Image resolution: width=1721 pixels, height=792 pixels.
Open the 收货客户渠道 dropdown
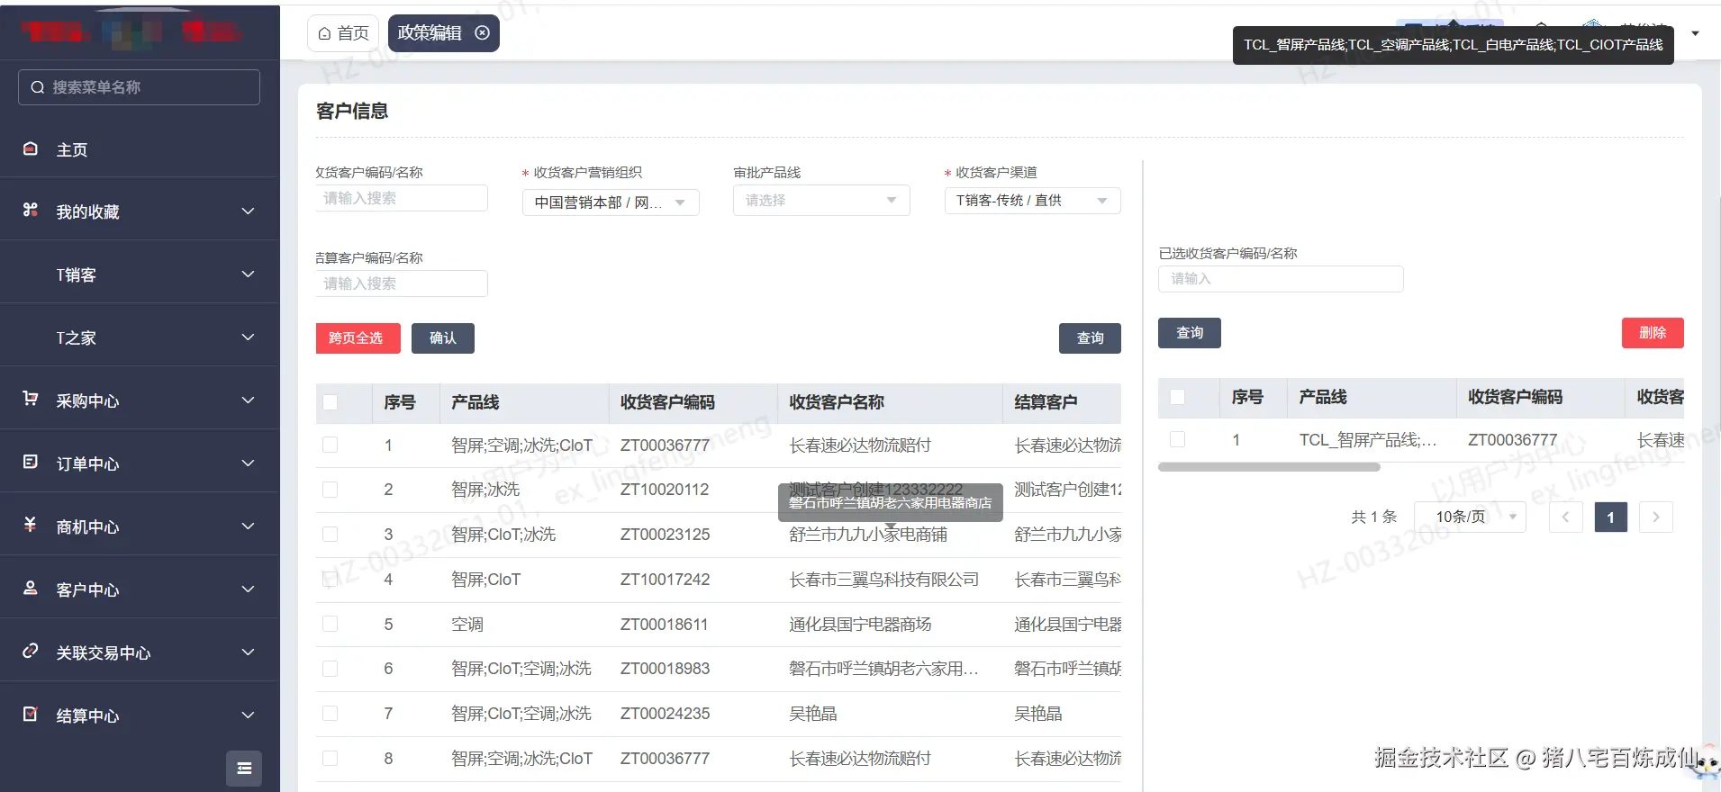click(1032, 200)
